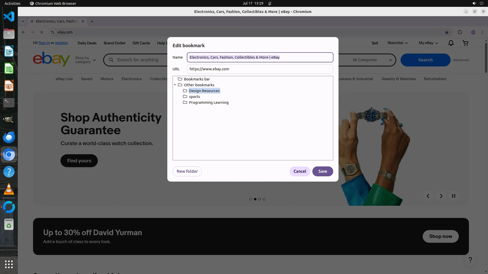Go to the next carousel slide
The height and width of the screenshot is (274, 488).
(x=441, y=196)
